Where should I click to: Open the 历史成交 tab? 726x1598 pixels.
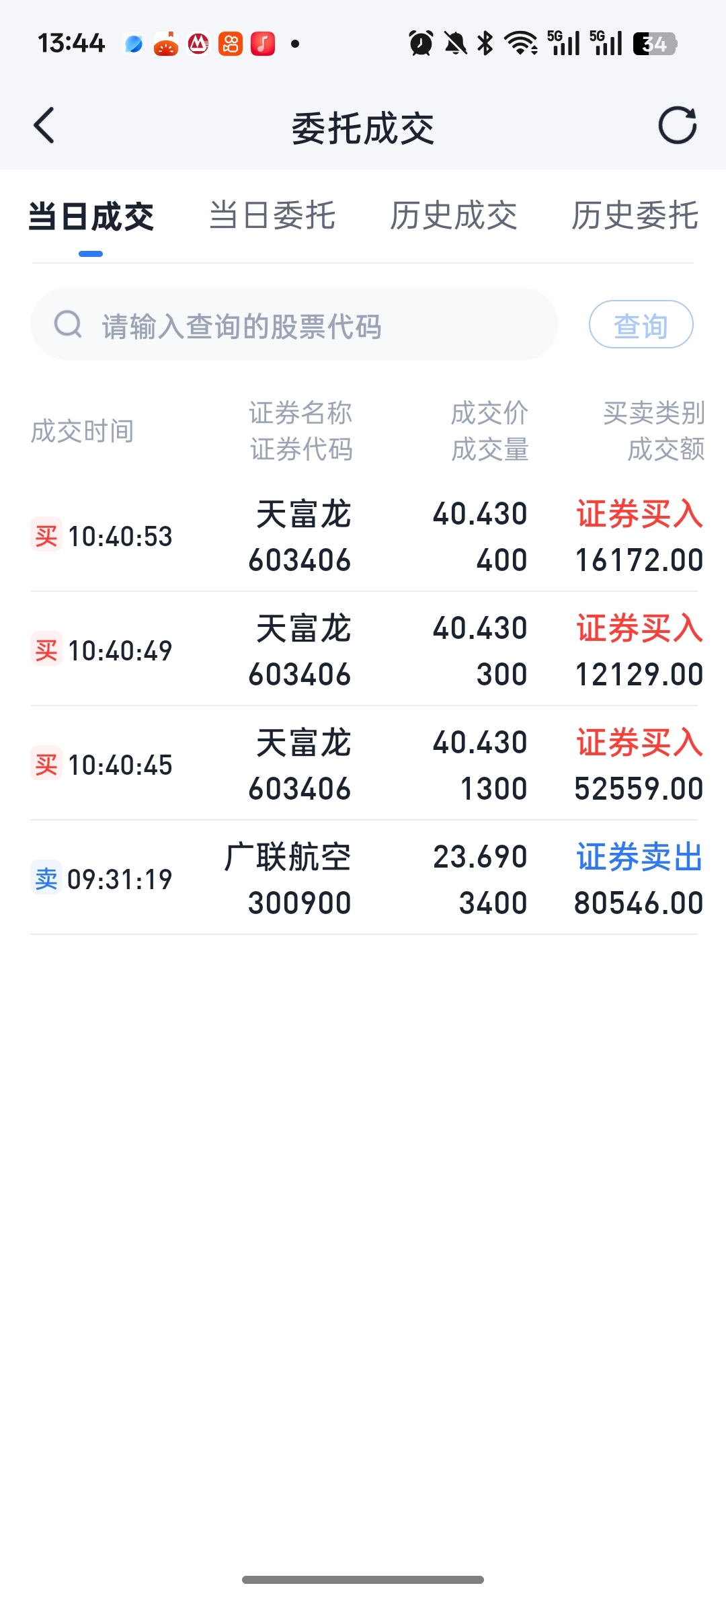point(454,217)
